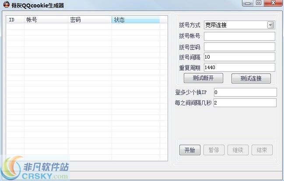The width and height of the screenshot is (284, 181).
Task: Close the 骨灰QQcookie生成器 window
Action: tap(273, 3)
